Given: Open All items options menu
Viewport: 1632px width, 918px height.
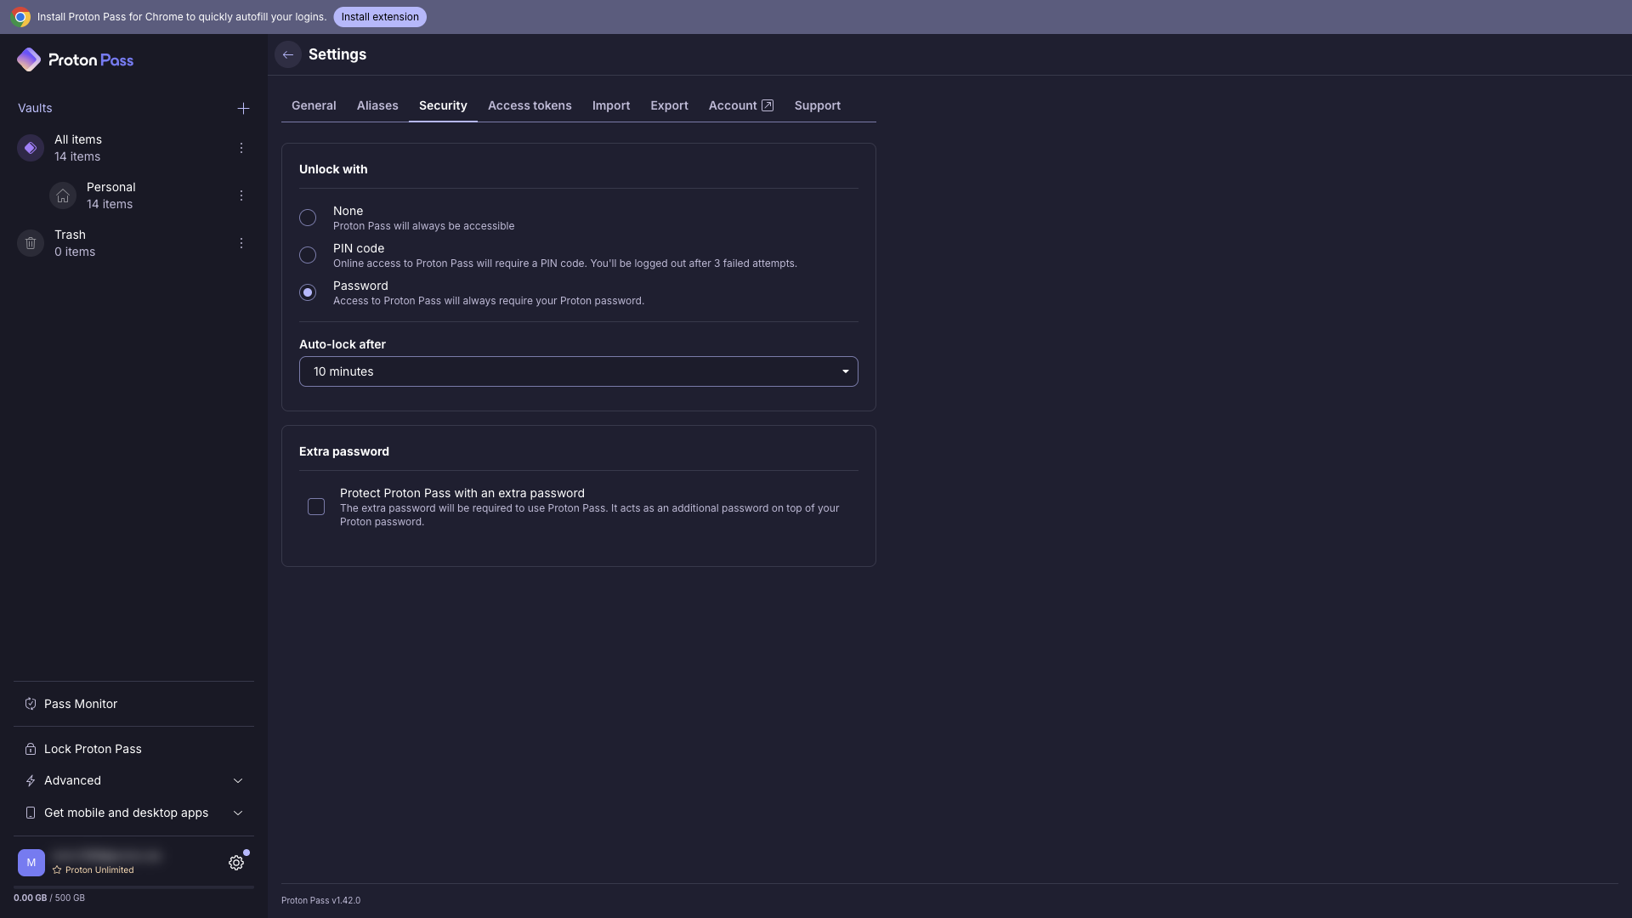Looking at the screenshot, I should point(241,148).
